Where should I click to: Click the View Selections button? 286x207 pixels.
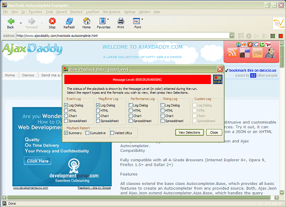(x=190, y=132)
